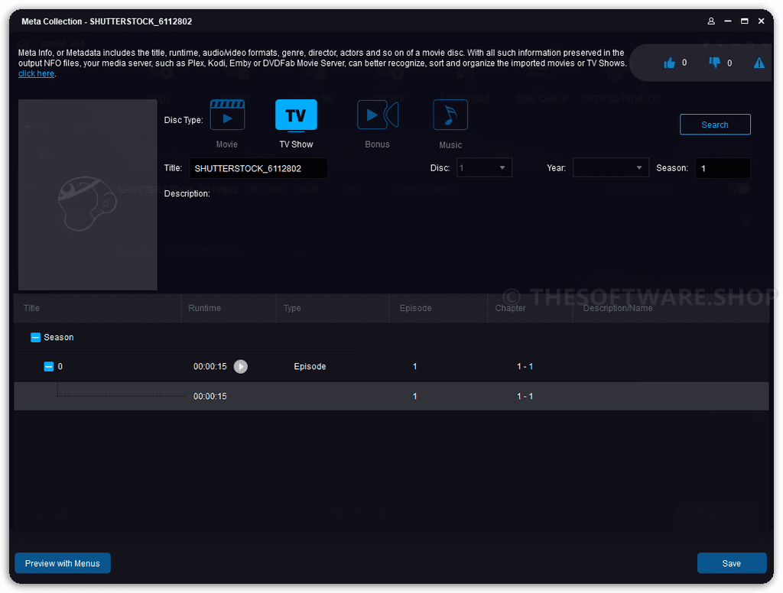The width and height of the screenshot is (783, 593).
Task: Click episode number 1 in Episode row
Action: click(x=414, y=366)
